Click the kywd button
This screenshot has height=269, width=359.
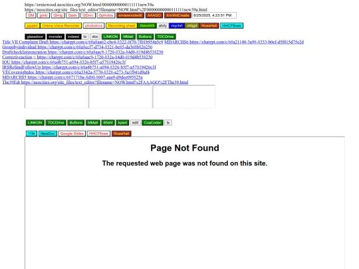[x=122, y=123]
